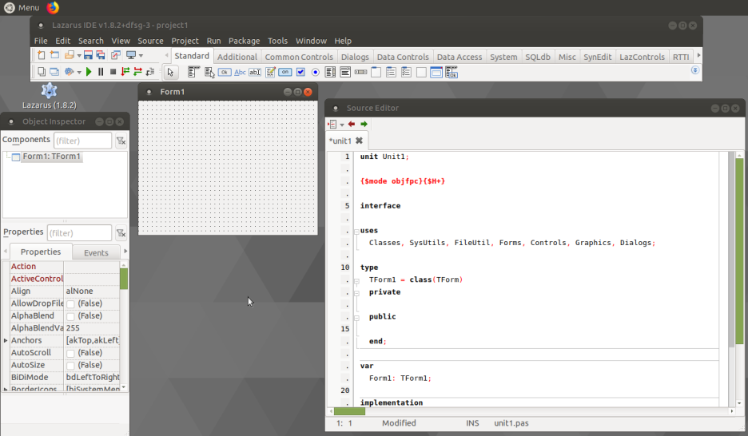Pick the TLabel 'Abc' component icon

[240, 73]
